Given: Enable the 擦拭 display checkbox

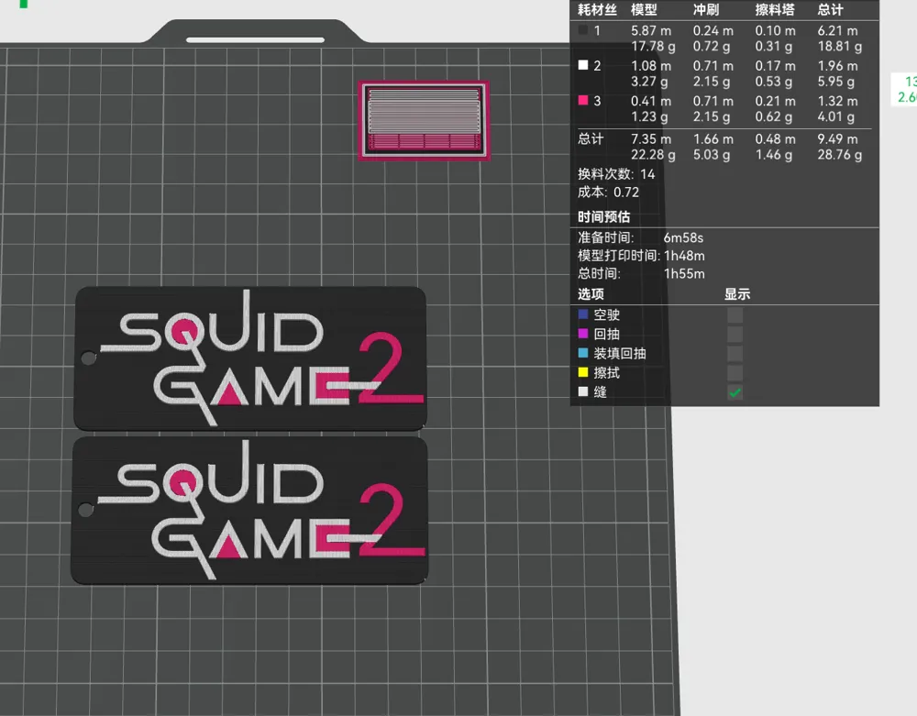Looking at the screenshot, I should 735,373.
